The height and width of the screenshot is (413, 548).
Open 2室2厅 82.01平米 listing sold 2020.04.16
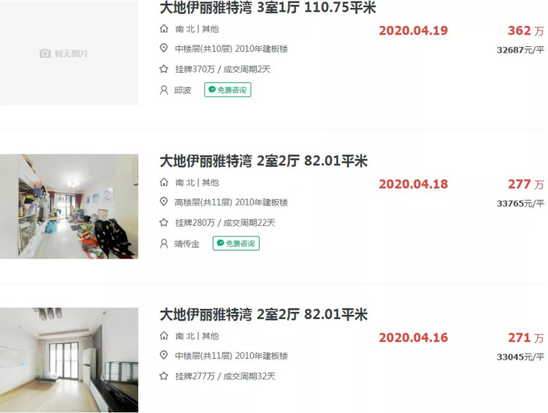[264, 314]
